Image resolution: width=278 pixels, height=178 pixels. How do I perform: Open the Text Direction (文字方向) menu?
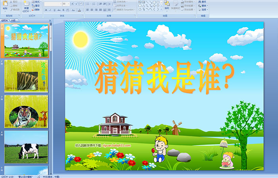(x=121, y=2)
